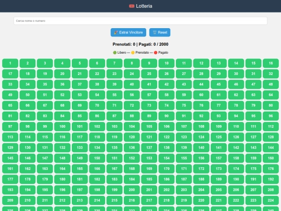Image resolution: width=281 pixels, height=211 pixels.
Task: Click number 113 tile
Action: pyautogui.click(x=10, y=137)
